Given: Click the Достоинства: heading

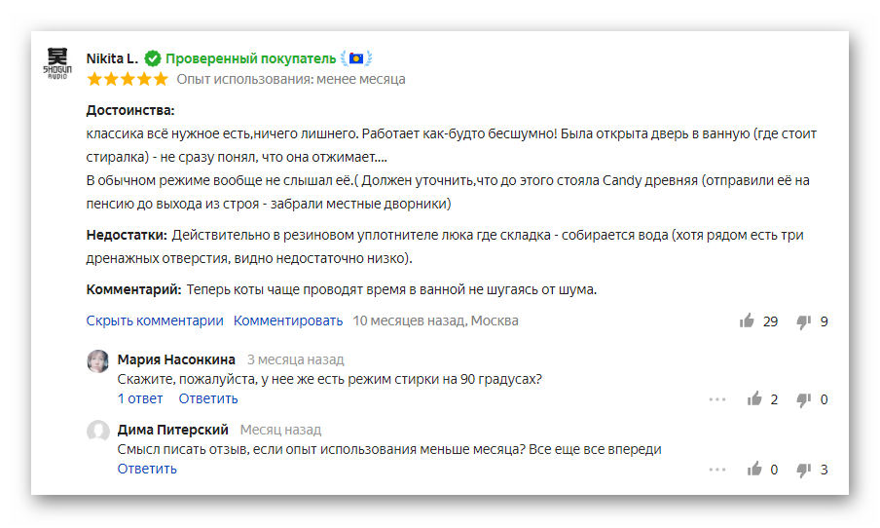Looking at the screenshot, I should point(130,111).
